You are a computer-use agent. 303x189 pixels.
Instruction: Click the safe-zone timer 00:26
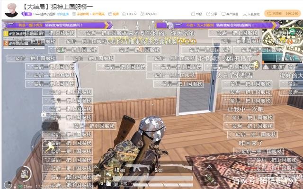click(x=276, y=67)
